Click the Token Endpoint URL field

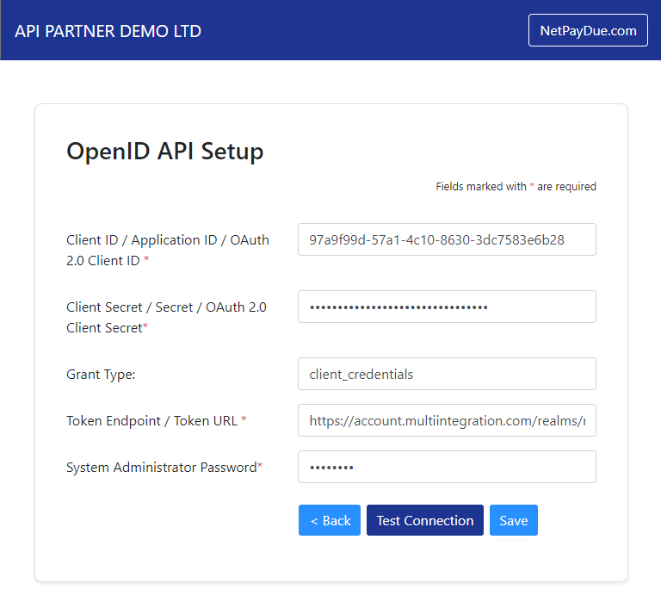[x=447, y=420]
